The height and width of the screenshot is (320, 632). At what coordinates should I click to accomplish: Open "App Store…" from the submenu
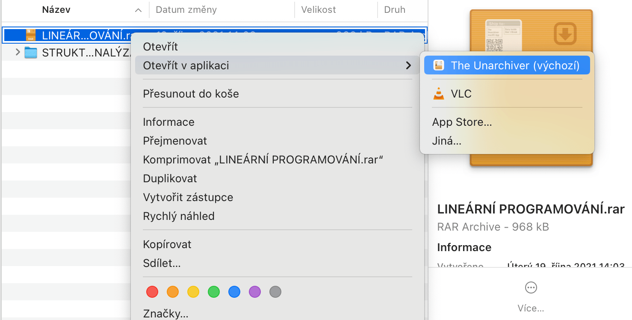point(462,122)
